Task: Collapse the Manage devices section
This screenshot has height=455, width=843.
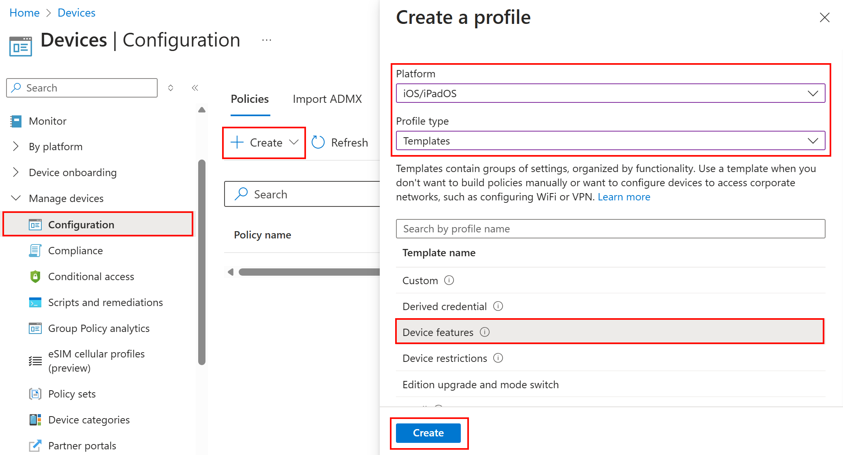Action: pyautogui.click(x=16, y=198)
